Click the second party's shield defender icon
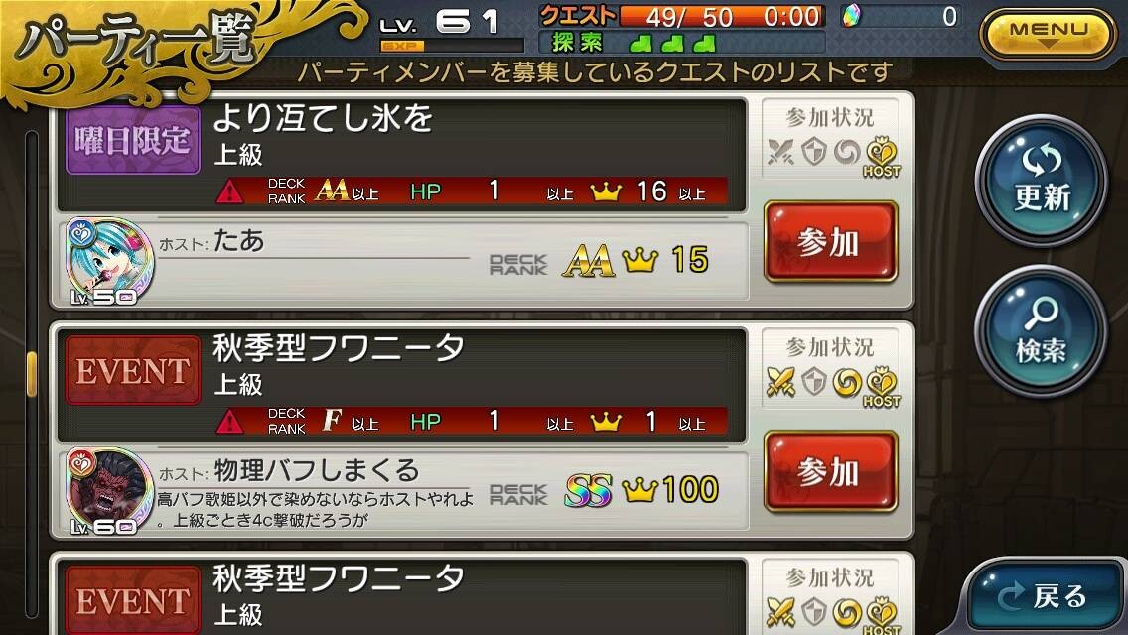The image size is (1128, 635). coord(813,382)
